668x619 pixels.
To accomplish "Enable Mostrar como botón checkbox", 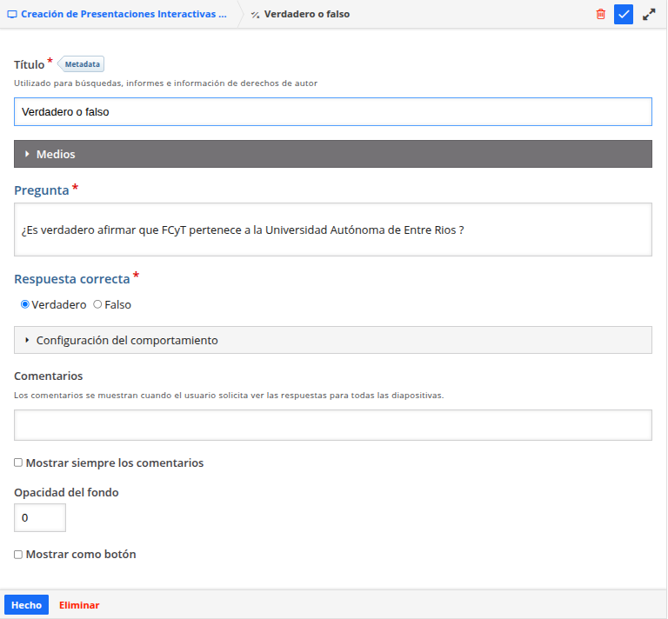I will coord(18,555).
